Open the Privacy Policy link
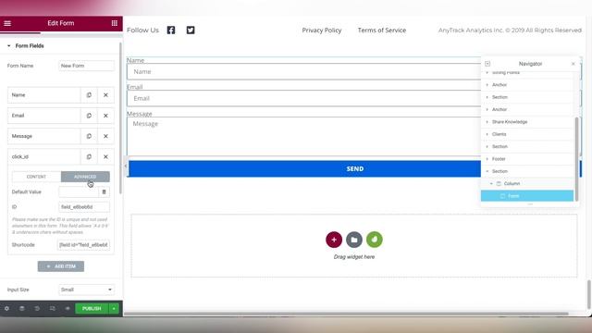 322,31
